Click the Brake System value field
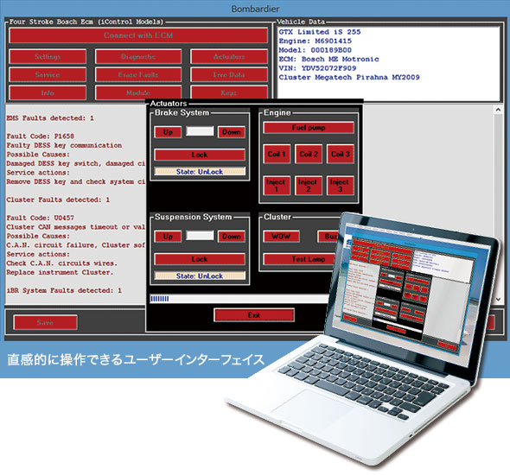 [200, 131]
